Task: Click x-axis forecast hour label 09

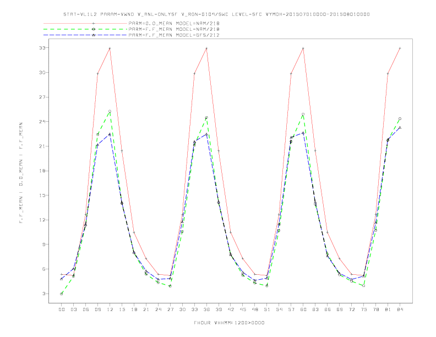Action: pyautogui.click(x=97, y=309)
